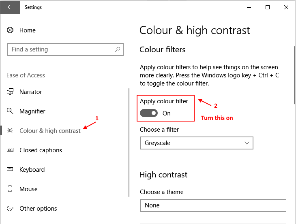Click the Home gear icon
This screenshot has width=296, height=224.
pos(10,30)
